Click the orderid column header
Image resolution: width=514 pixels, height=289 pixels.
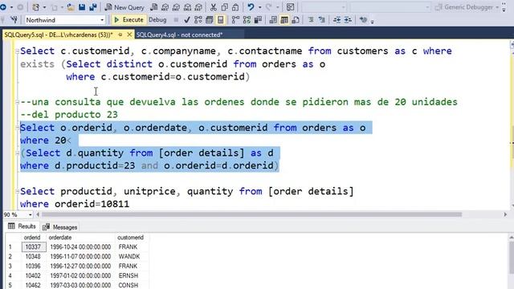point(32,238)
